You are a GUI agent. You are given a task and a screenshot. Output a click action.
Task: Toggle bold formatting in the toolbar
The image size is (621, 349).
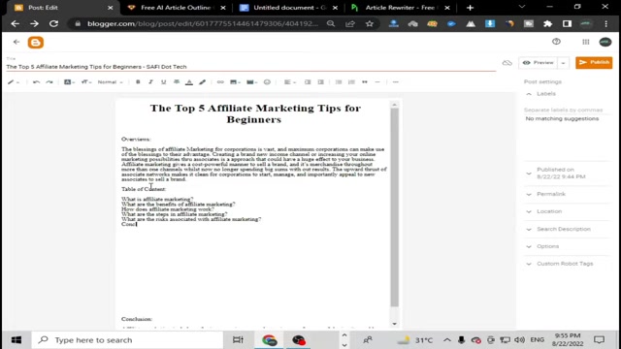click(x=138, y=81)
